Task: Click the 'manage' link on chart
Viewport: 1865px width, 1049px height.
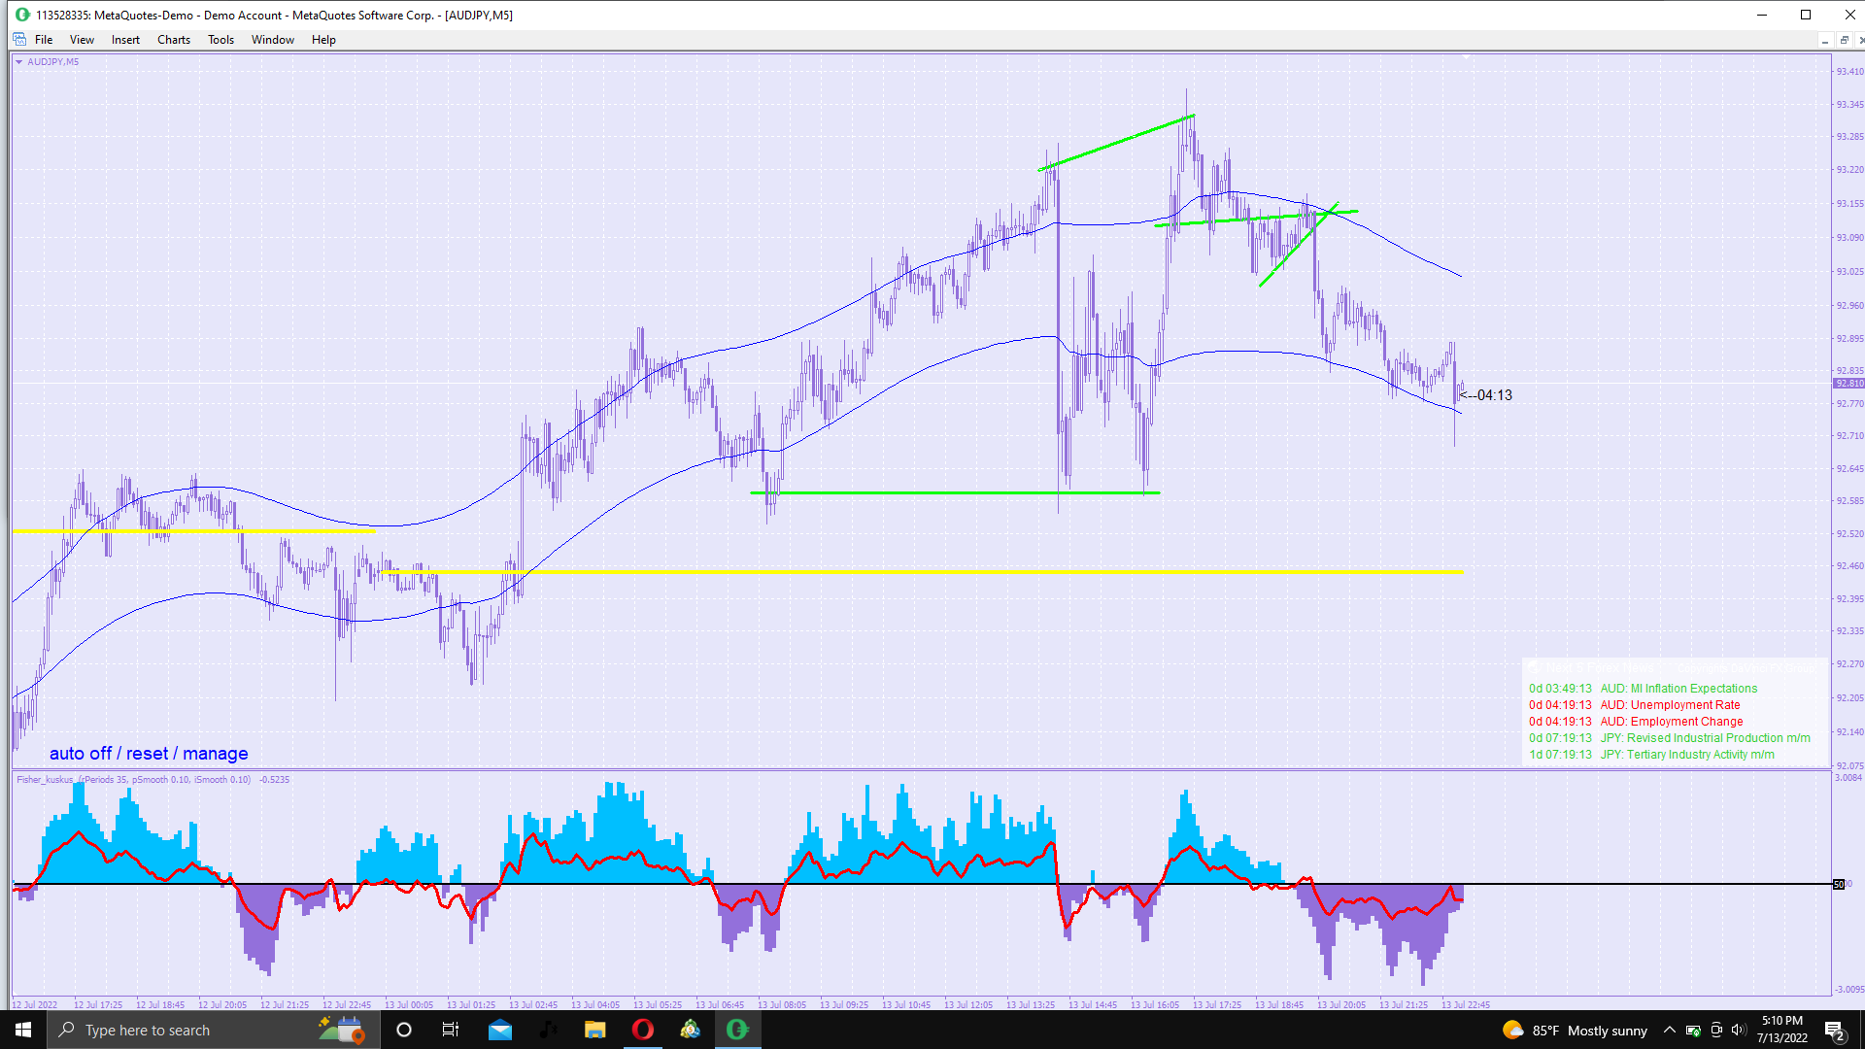Action: pyautogui.click(x=215, y=754)
